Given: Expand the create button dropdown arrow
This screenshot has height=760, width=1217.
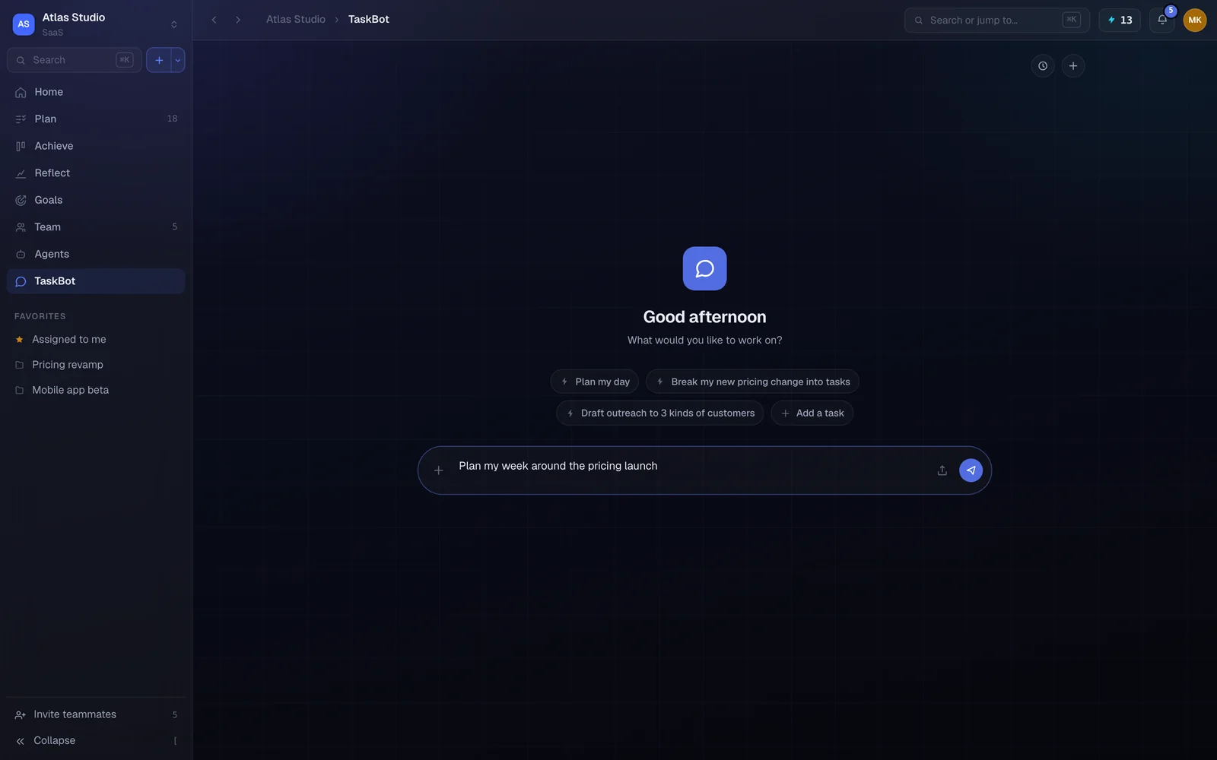Looking at the screenshot, I should tap(178, 60).
